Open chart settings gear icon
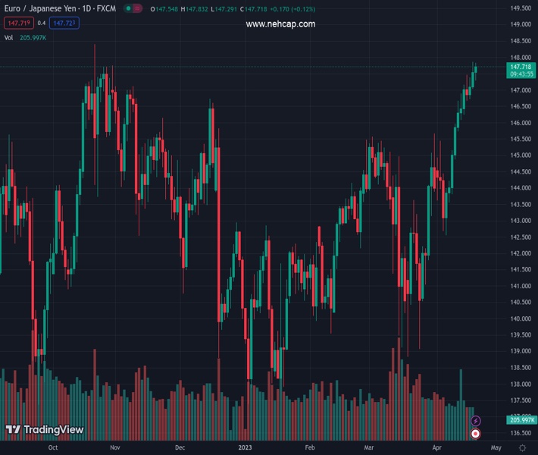This screenshot has height=455, width=538. pos(522,447)
